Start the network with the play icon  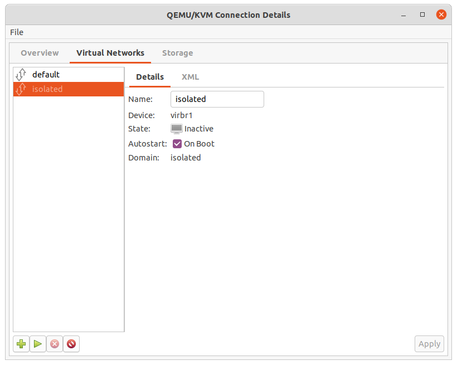pos(37,344)
